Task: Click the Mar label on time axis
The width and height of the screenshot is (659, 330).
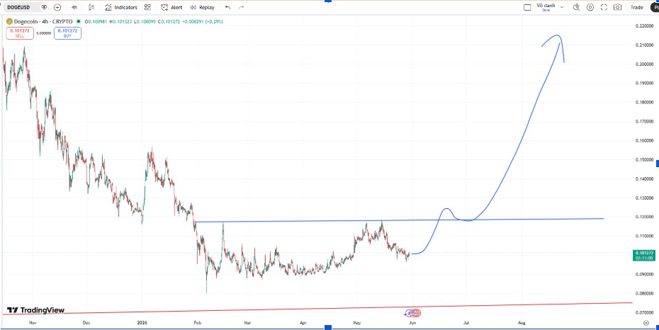Action: pos(248,323)
